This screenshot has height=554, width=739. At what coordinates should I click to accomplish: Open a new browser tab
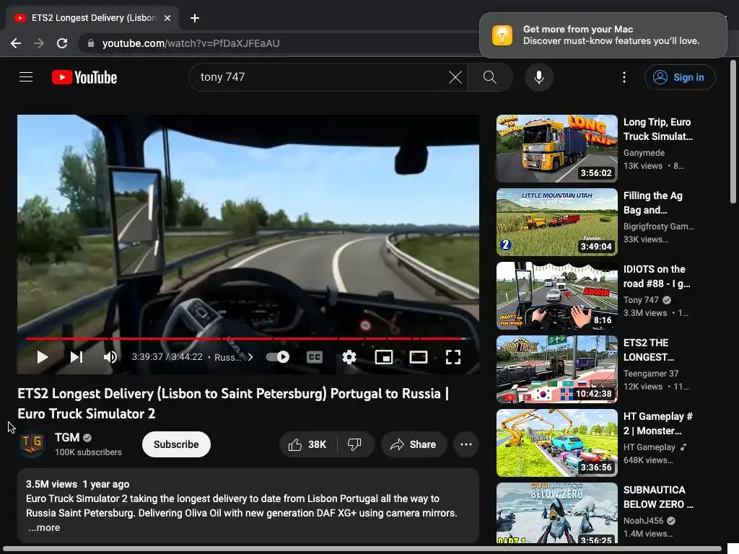click(195, 18)
